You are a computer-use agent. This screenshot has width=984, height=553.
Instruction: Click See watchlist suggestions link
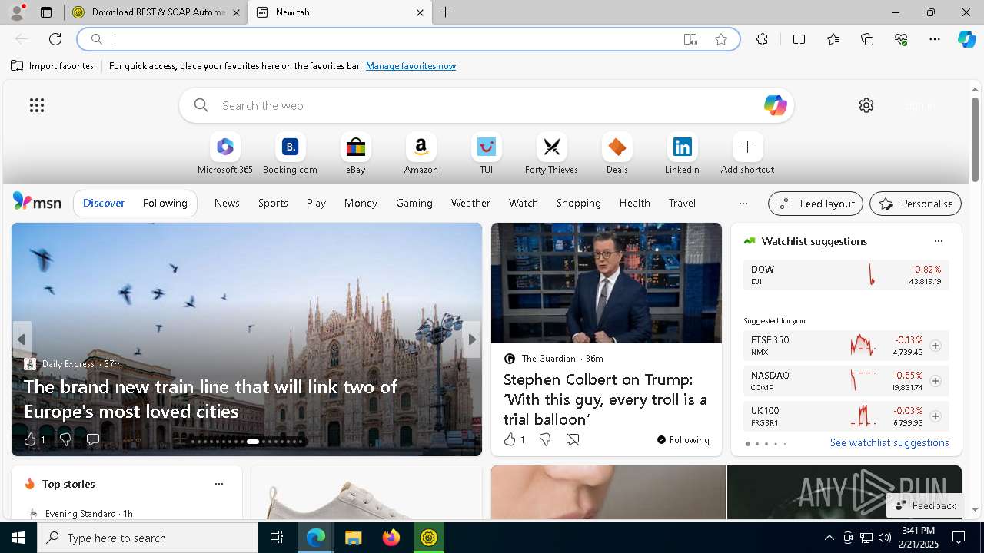(889, 442)
